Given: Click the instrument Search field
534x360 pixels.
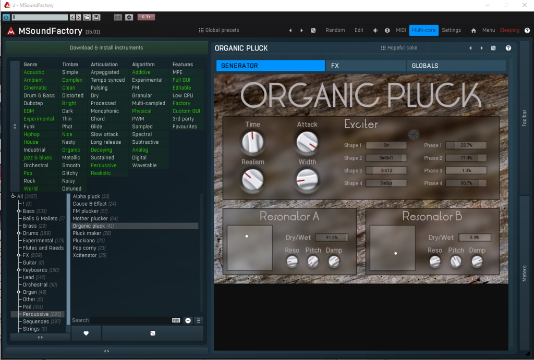Looking at the screenshot, I should 130,320.
